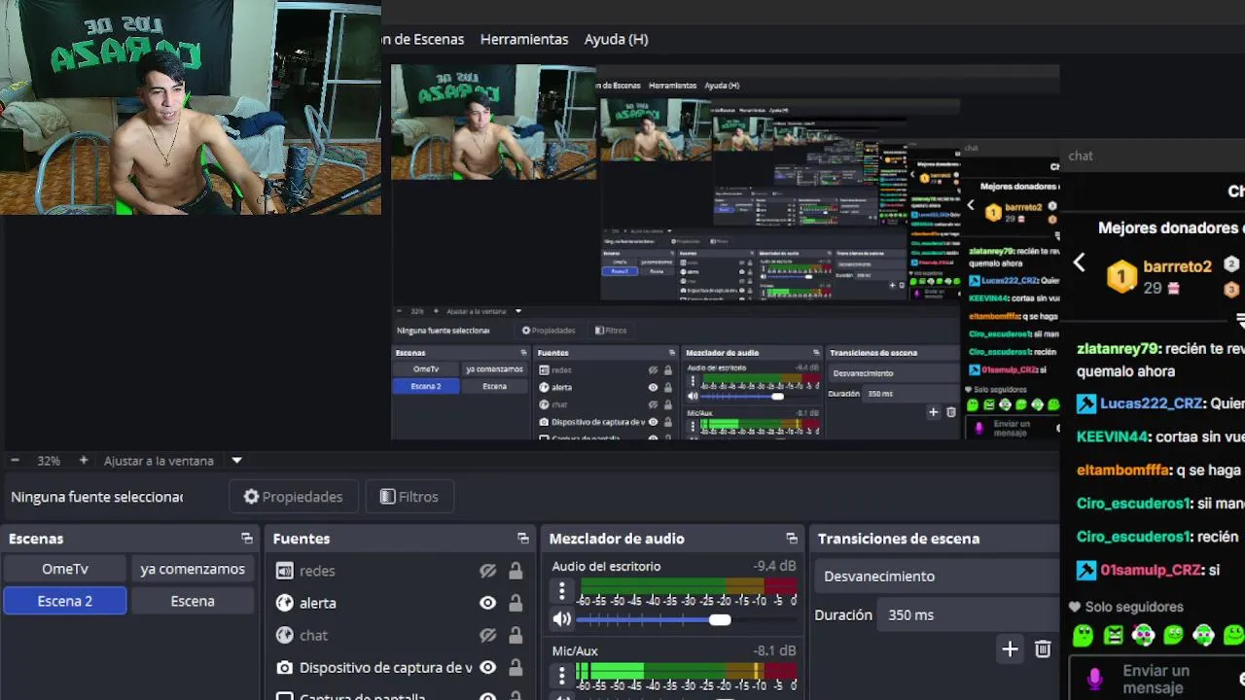Image resolution: width=1245 pixels, height=700 pixels.
Task: Add a scene transition with plus
Action: point(1010,648)
